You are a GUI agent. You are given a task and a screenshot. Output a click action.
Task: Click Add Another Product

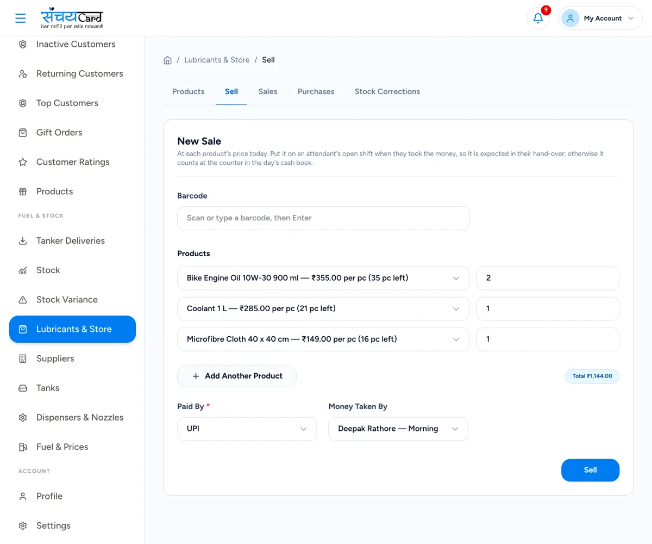tap(237, 376)
